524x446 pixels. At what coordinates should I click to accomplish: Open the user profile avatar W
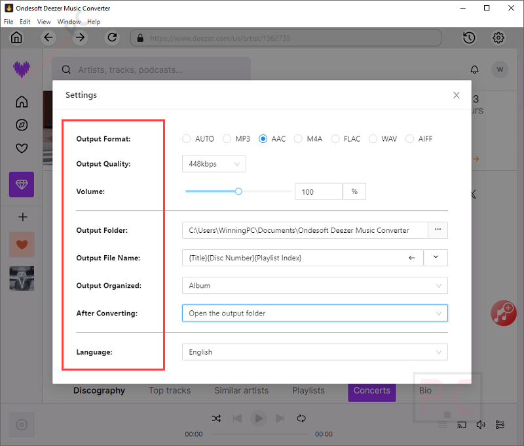[x=500, y=70]
